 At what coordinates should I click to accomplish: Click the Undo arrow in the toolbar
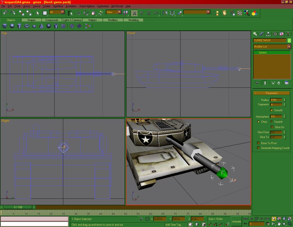(x=5, y=13)
